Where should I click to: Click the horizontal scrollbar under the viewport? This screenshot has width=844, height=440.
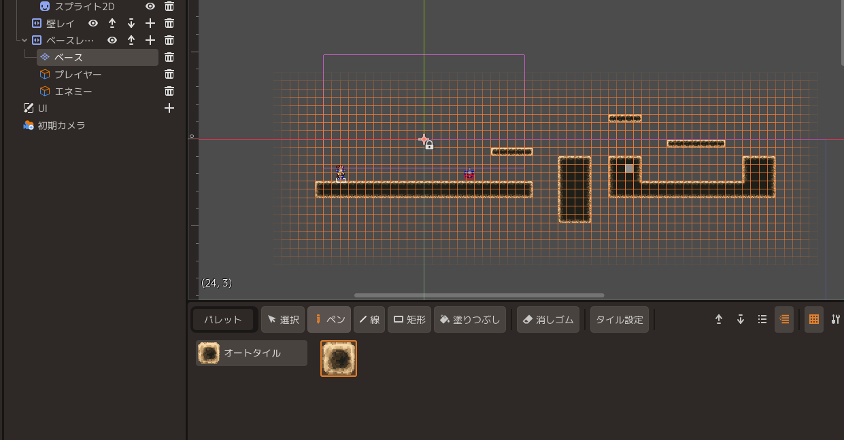click(x=479, y=295)
